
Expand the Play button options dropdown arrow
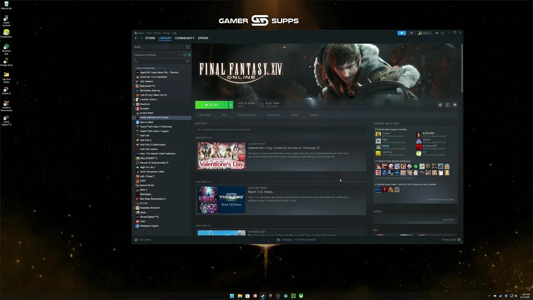pyautogui.click(x=231, y=105)
